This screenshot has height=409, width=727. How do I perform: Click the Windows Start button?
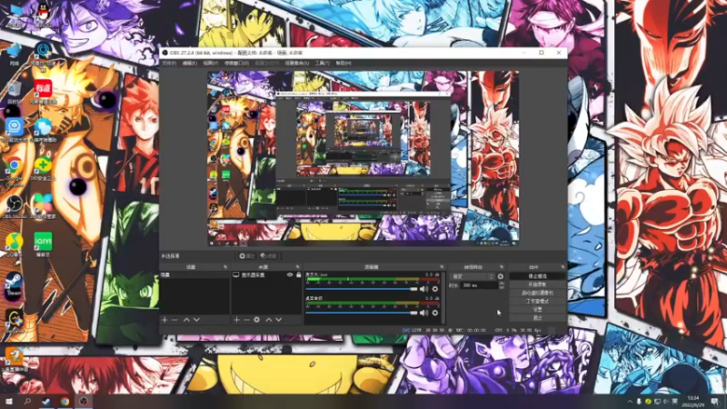pos(9,402)
